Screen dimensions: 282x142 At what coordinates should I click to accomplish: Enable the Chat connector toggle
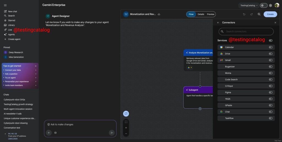pyautogui.click(x=271, y=112)
